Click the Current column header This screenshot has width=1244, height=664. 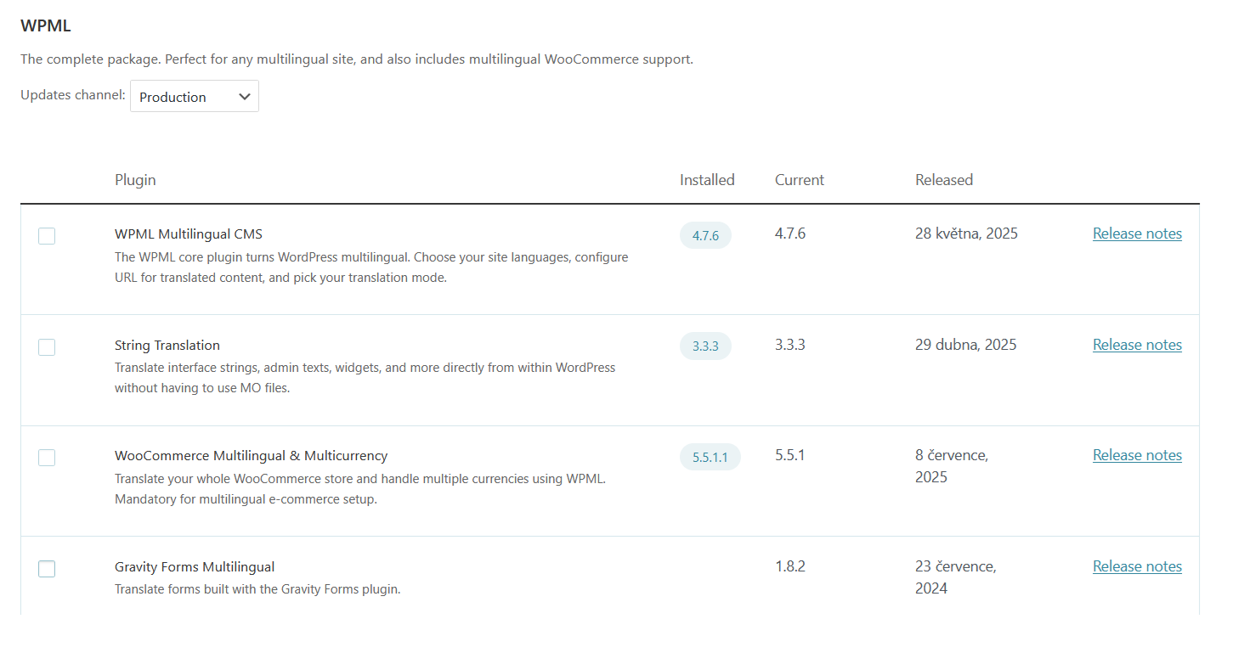pyautogui.click(x=800, y=180)
